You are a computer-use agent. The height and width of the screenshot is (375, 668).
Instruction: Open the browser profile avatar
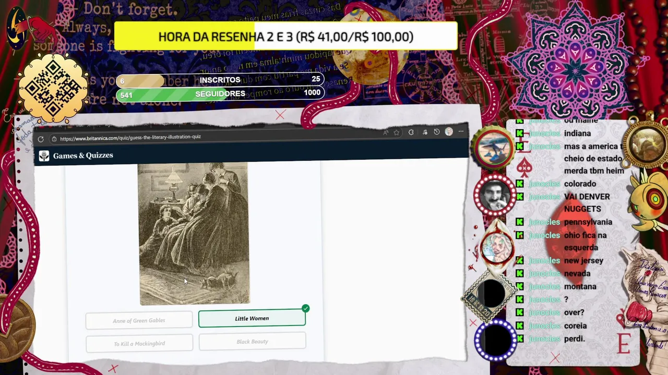point(449,132)
